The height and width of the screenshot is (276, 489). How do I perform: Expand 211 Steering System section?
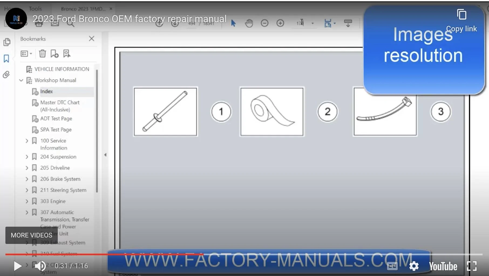point(27,190)
